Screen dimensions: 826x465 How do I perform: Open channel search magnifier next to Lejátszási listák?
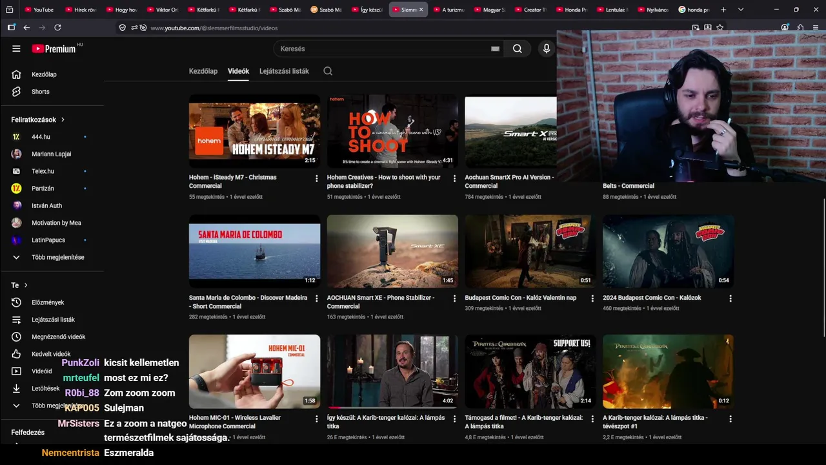click(328, 71)
